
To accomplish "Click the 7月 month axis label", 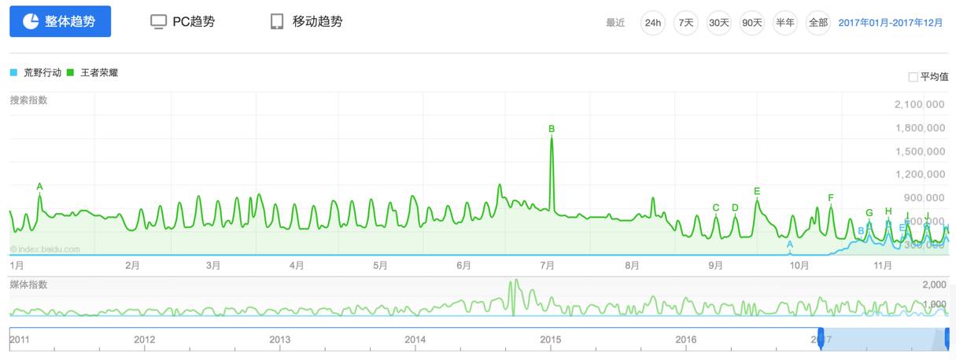I will click(x=548, y=266).
